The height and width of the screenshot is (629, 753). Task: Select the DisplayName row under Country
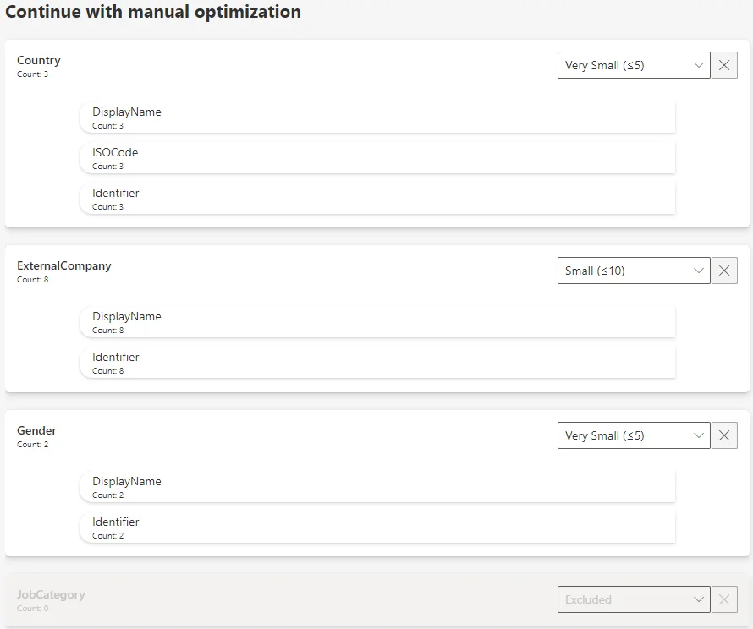(377, 118)
